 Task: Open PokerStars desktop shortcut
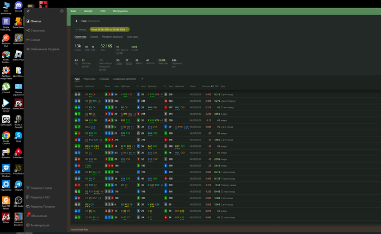[19, 153]
